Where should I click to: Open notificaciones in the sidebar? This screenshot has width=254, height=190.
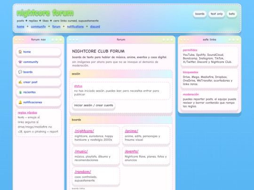pos(39,102)
